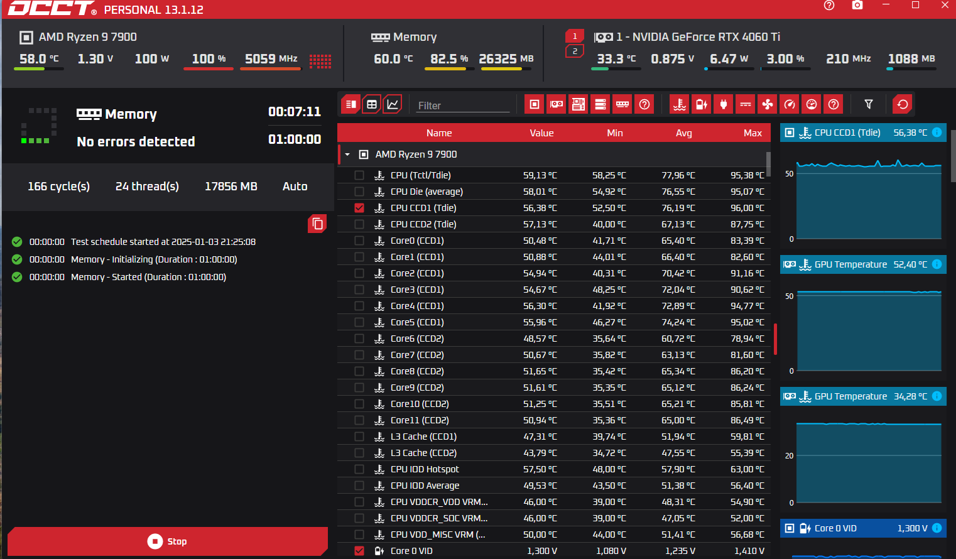The height and width of the screenshot is (559, 956).
Task: Click the 'Memory - Started' log entry
Action: point(149,277)
